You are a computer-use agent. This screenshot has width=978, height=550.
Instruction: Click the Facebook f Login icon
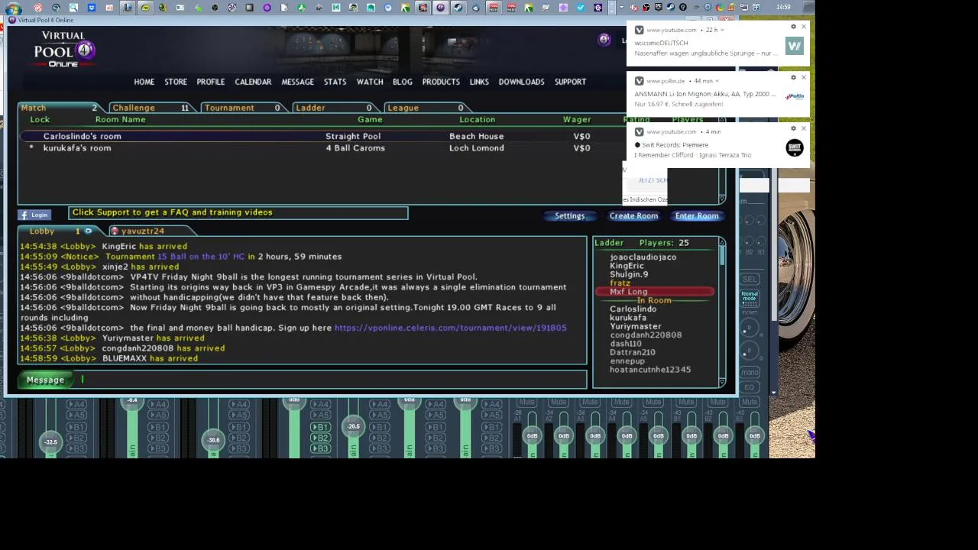[34, 215]
